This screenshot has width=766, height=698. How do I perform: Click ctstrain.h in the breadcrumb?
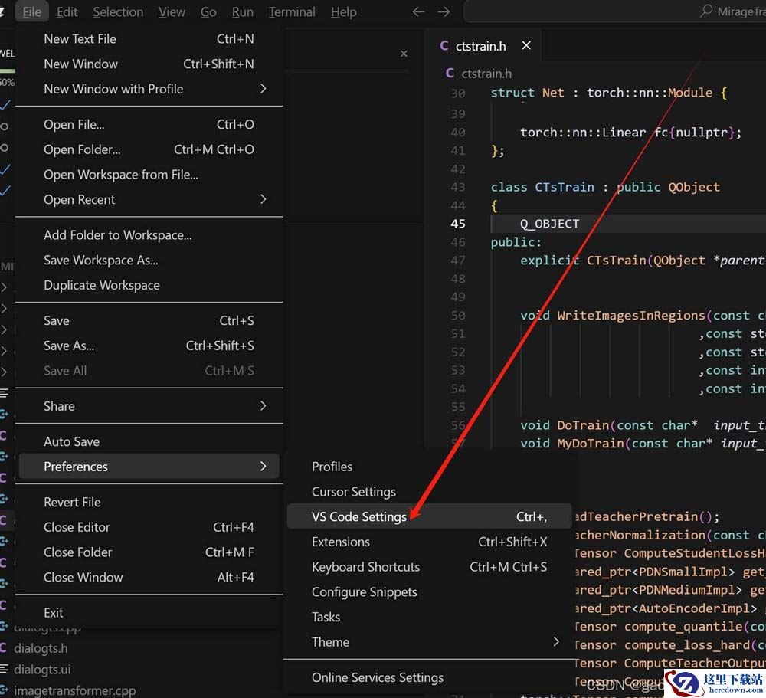[486, 74]
